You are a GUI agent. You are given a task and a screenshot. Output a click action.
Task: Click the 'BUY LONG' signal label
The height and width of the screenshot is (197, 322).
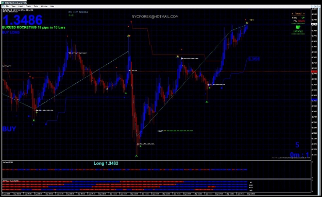[x=11, y=32]
